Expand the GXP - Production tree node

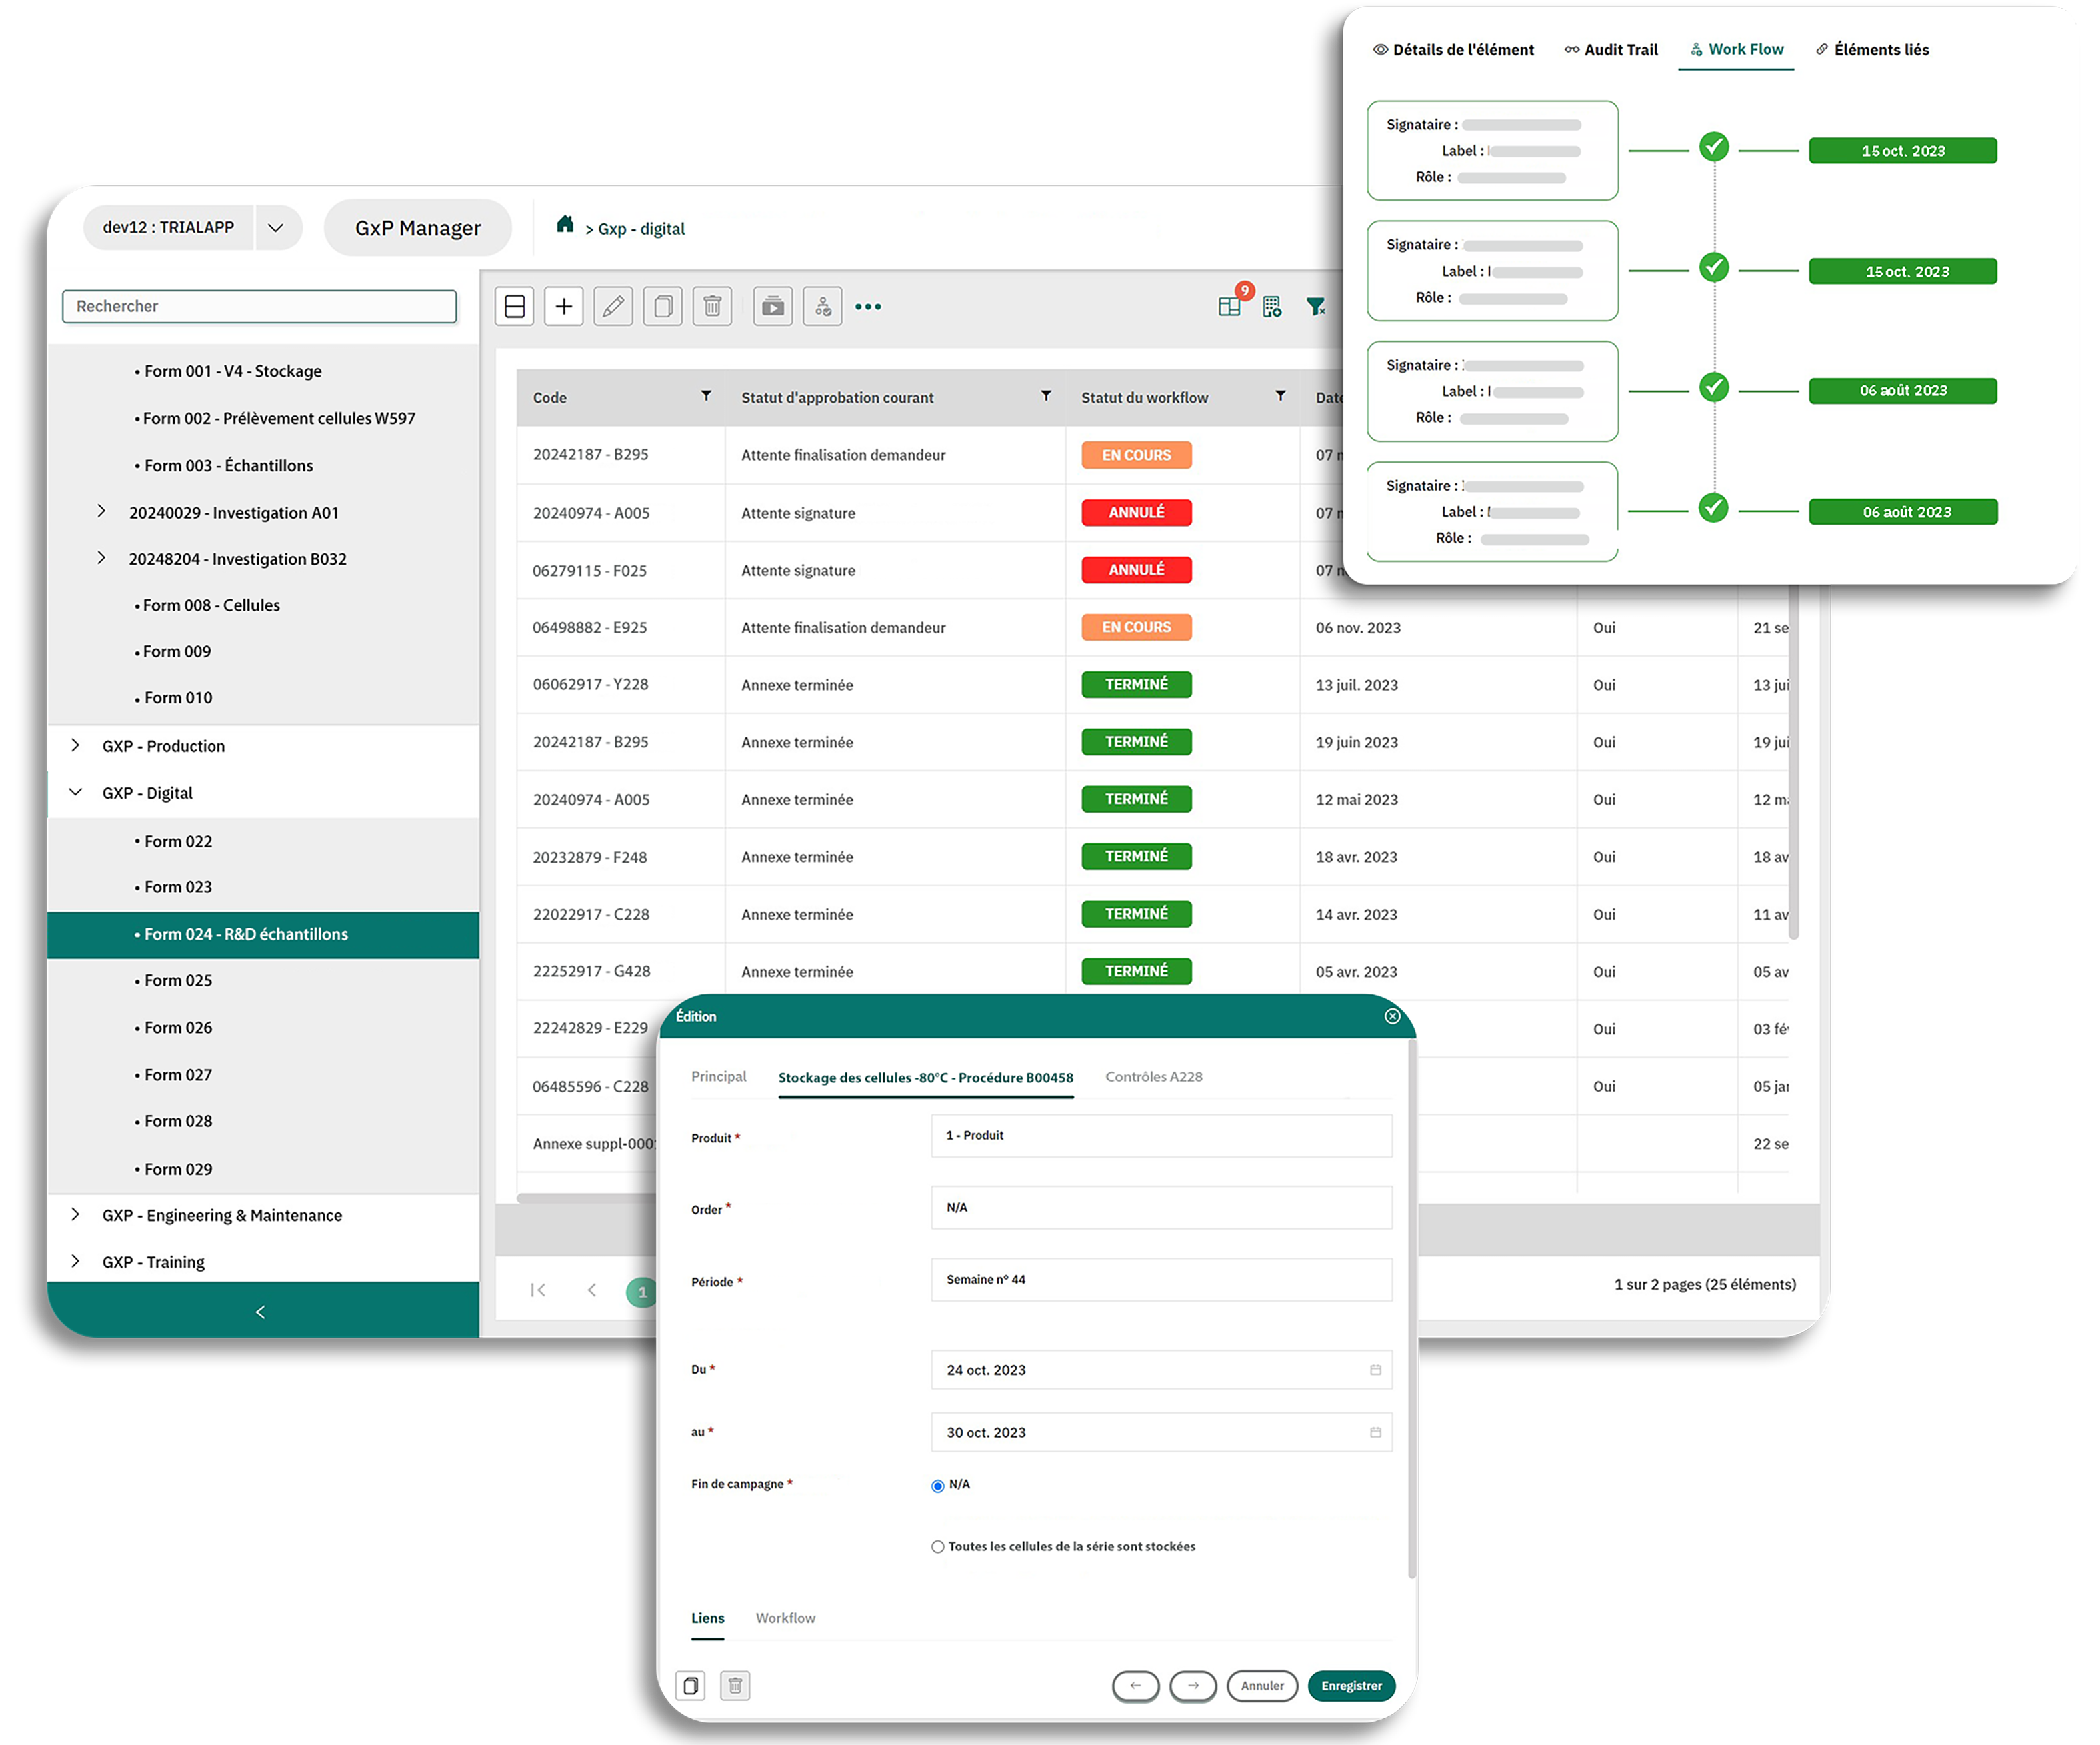click(x=76, y=746)
